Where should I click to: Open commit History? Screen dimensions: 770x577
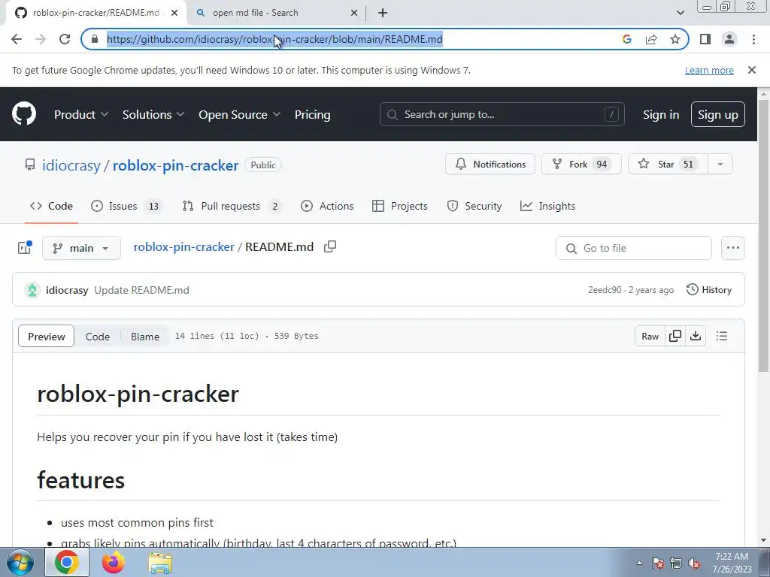708,290
